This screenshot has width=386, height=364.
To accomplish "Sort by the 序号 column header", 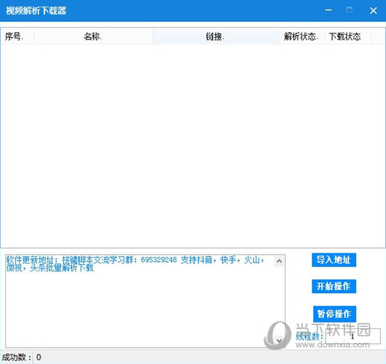I will click(x=17, y=36).
